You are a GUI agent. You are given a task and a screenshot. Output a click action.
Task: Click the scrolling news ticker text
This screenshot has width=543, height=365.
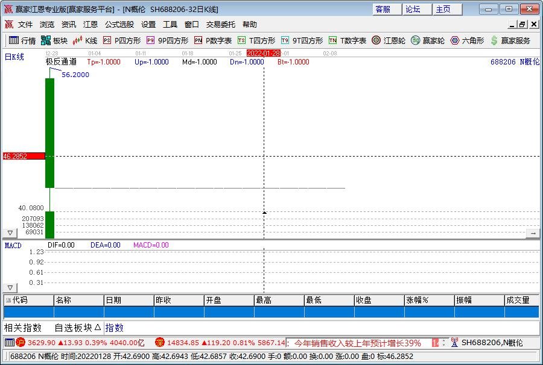coord(357,343)
